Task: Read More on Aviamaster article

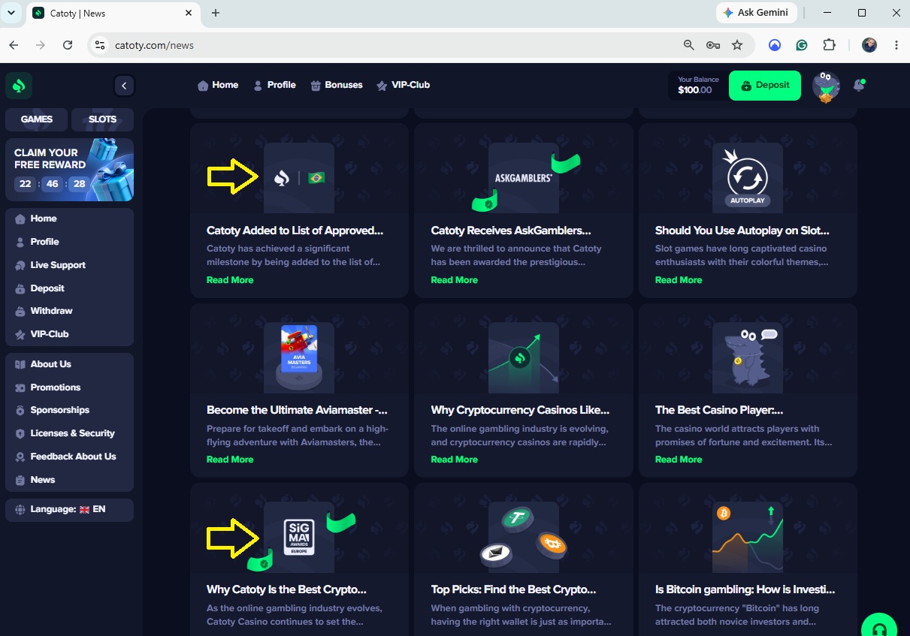Action: click(230, 460)
